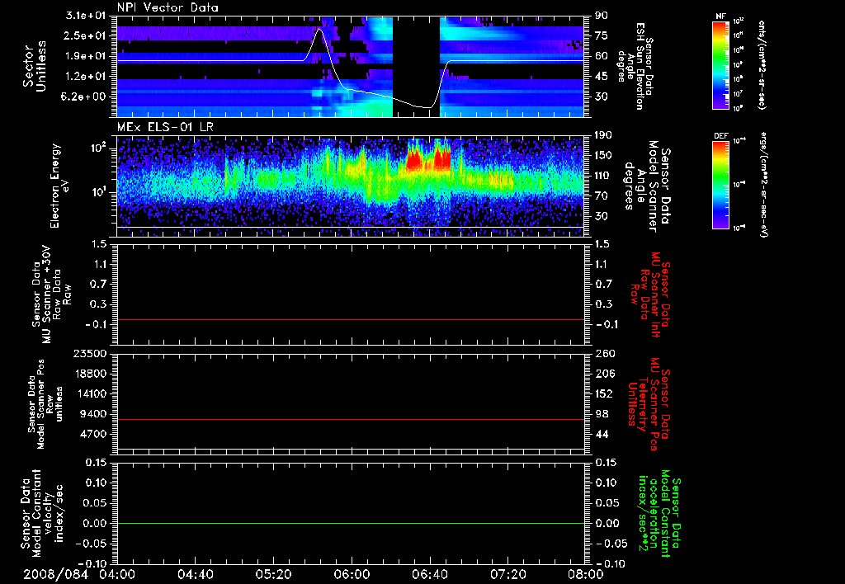
Task: Click the "9400" scanner position tick label
Action: click(93, 414)
